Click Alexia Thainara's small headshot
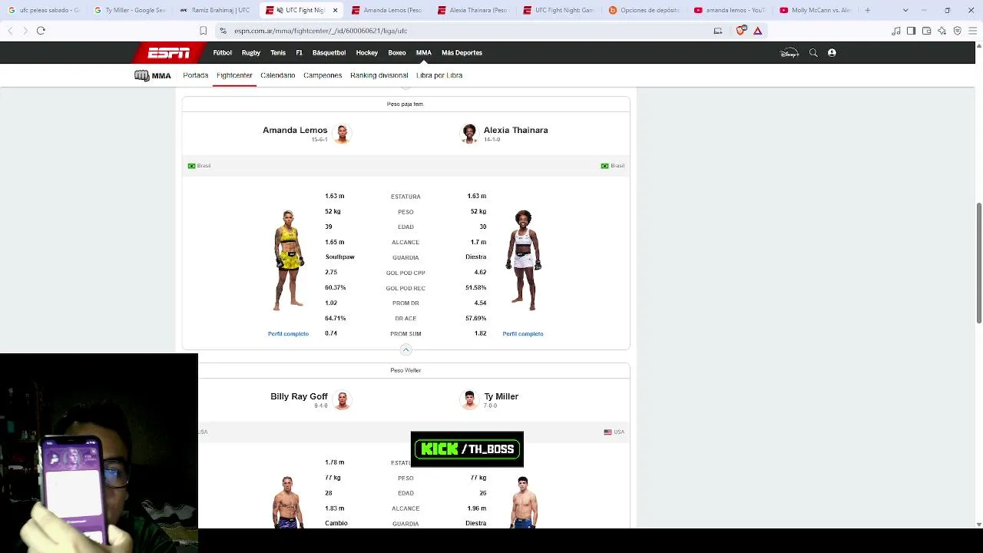The image size is (983, 553). tap(468, 133)
